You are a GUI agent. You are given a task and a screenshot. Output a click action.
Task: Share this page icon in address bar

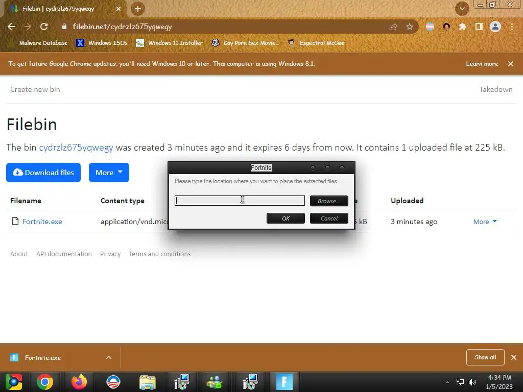[x=393, y=27]
